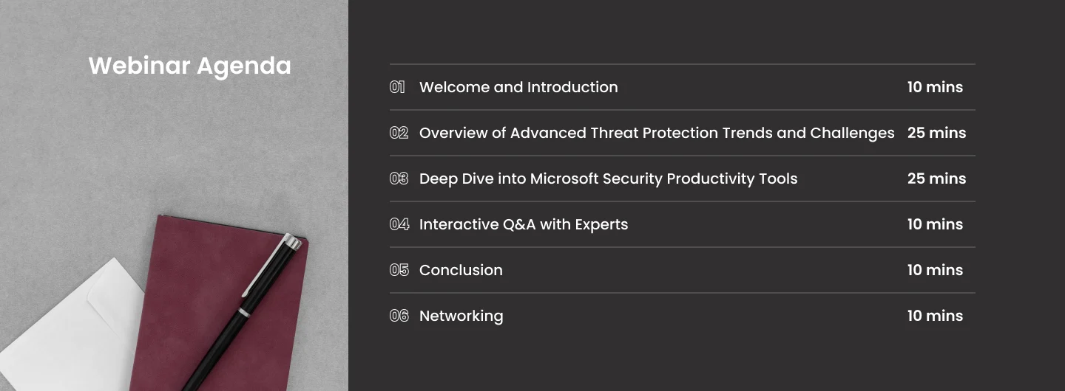Viewport: 1065px width, 391px height.
Task: Click the 10 mins duration for Q&A
Action: coord(935,224)
